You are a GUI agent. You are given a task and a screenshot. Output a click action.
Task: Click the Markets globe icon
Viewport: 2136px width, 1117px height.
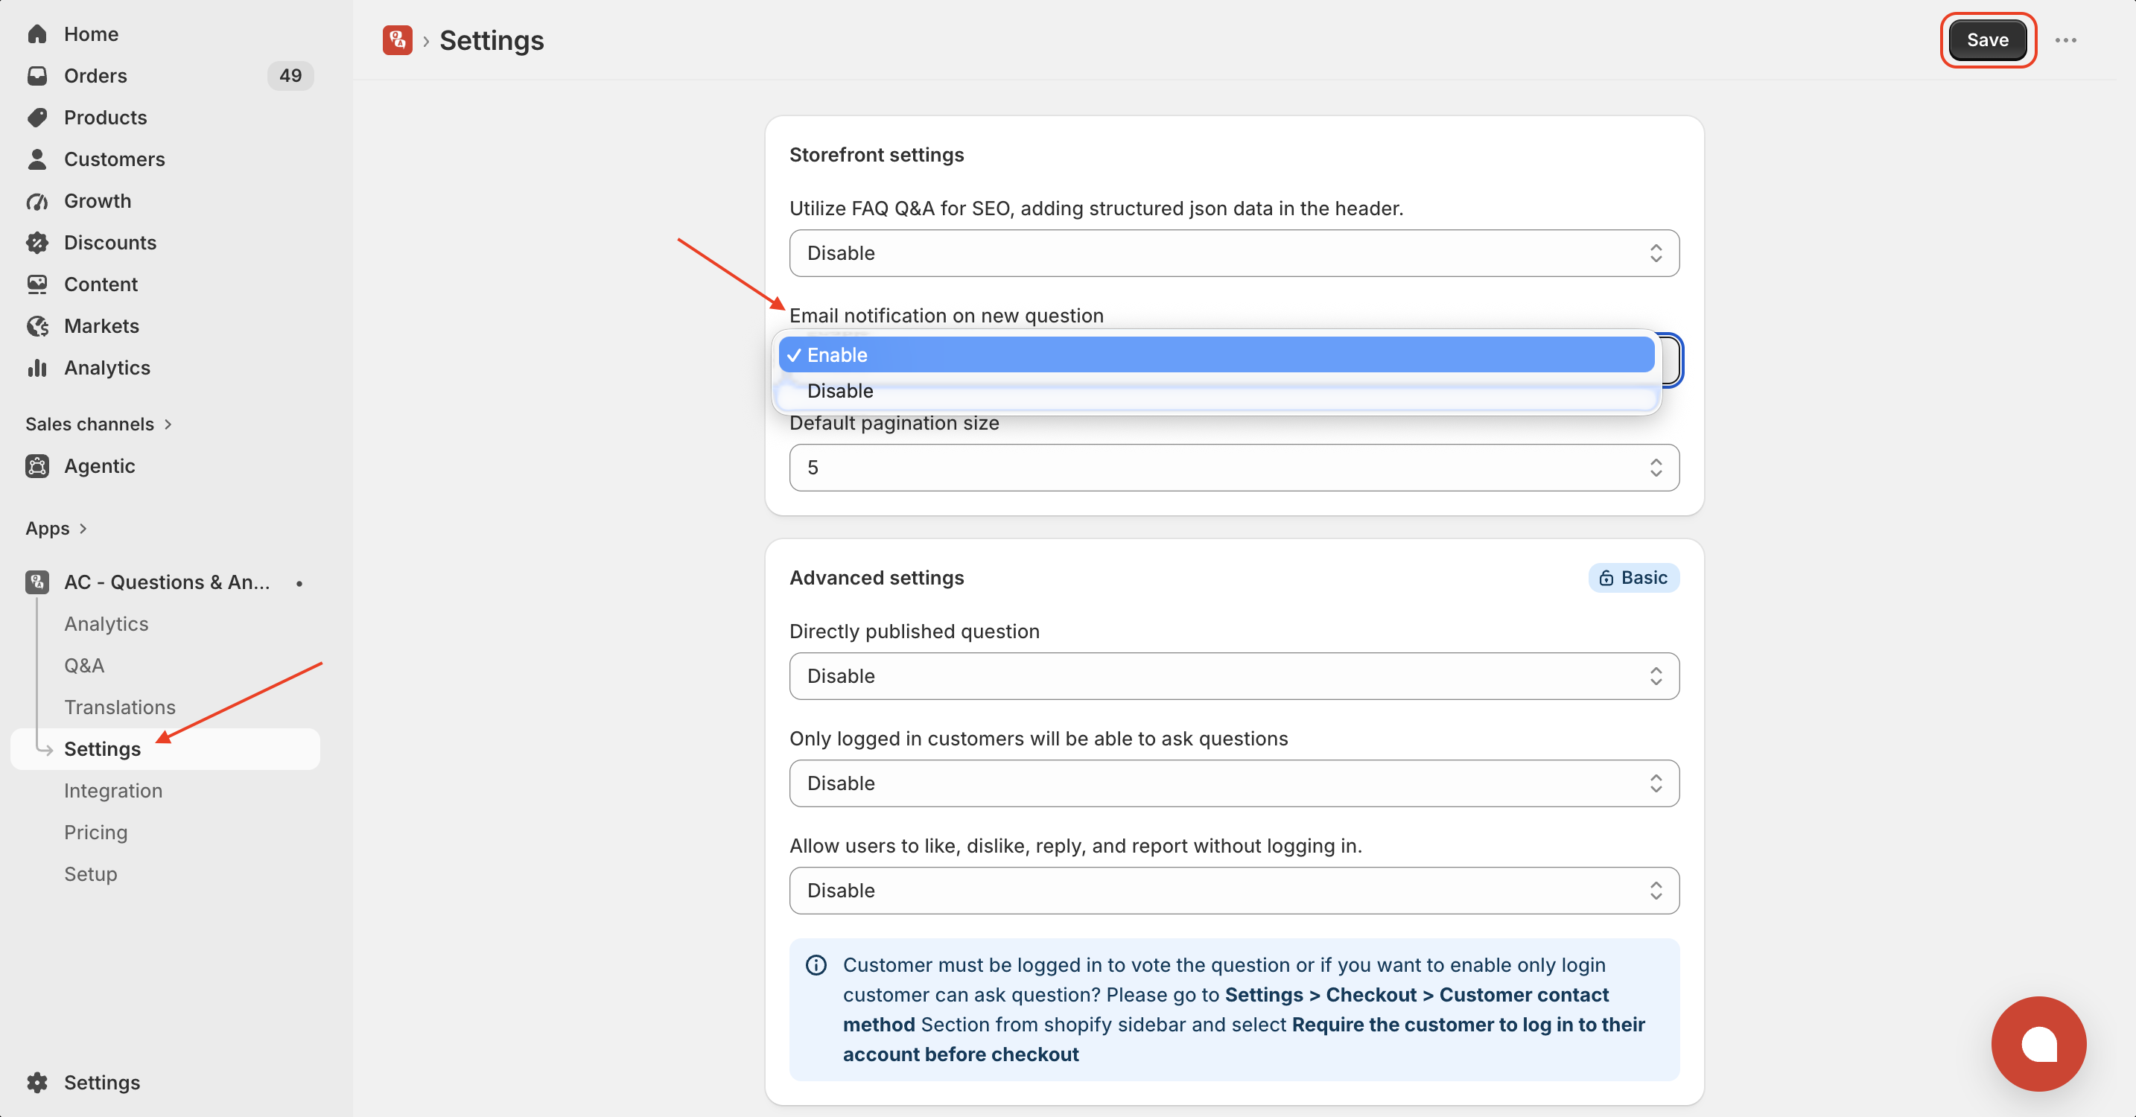coord(37,326)
